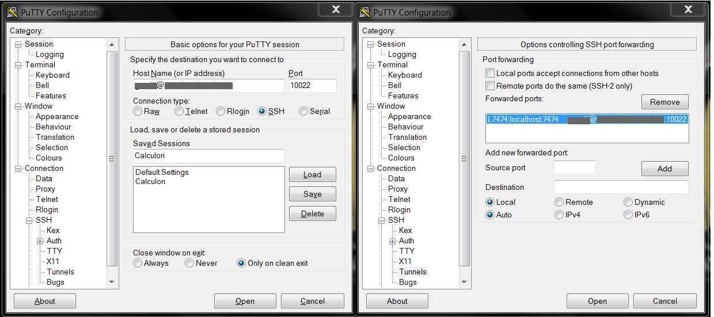Check Remote ports do the same option
The image size is (714, 317).
(490, 86)
